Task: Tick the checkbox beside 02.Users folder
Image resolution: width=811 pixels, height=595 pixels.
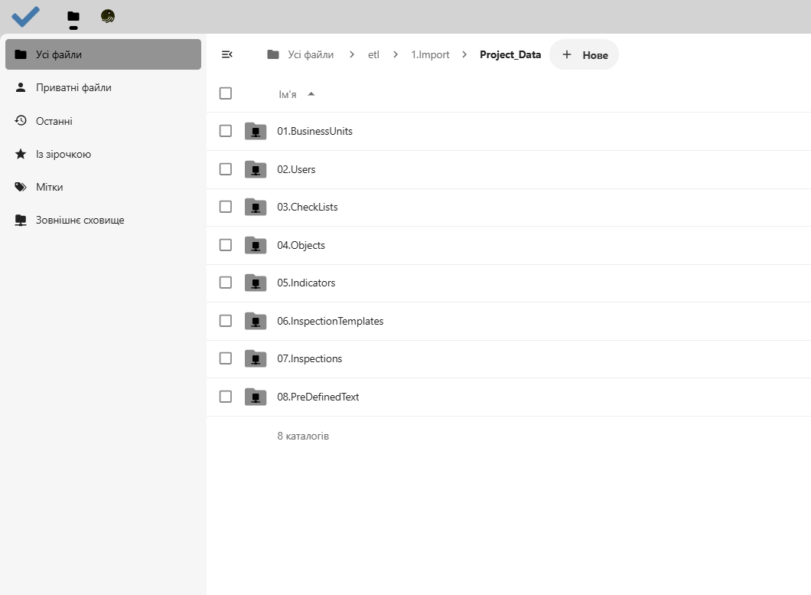Action: click(x=226, y=169)
